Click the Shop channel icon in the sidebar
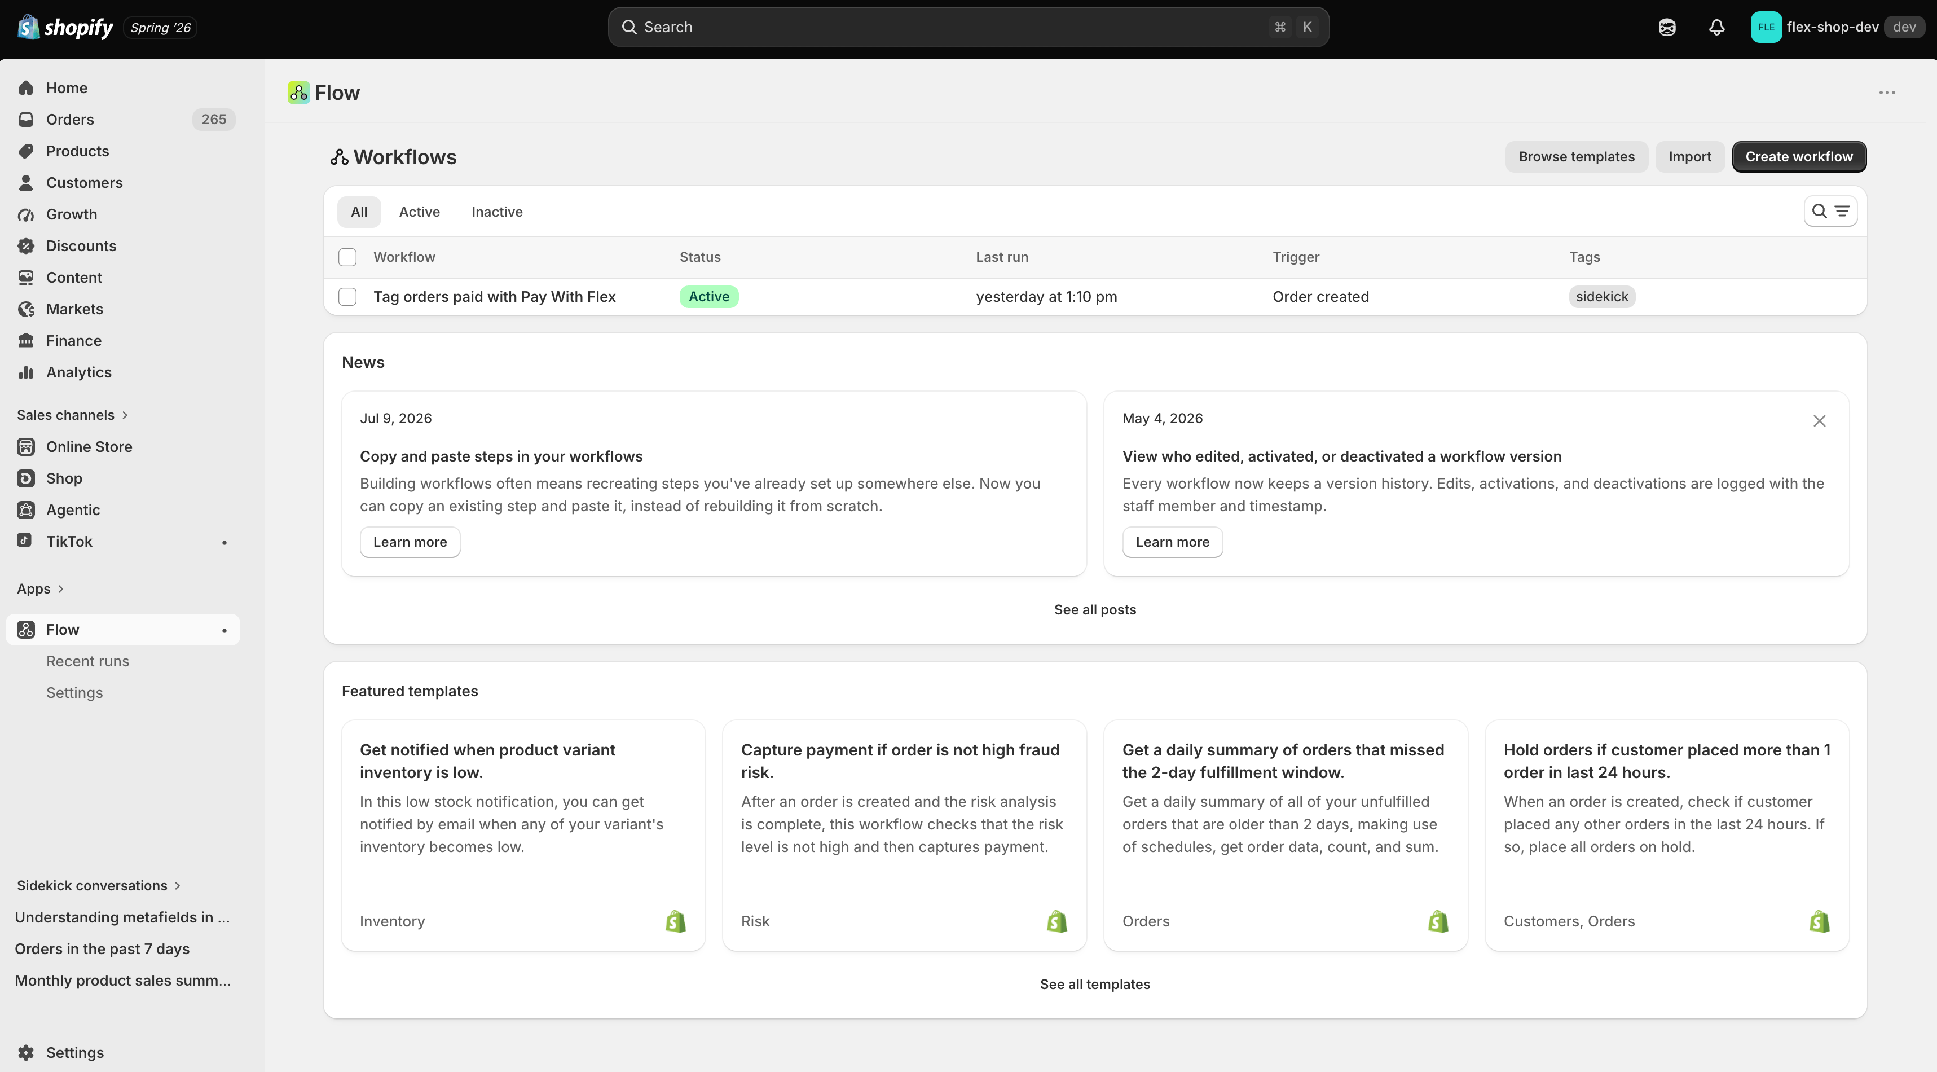The image size is (1937, 1072). click(27, 478)
